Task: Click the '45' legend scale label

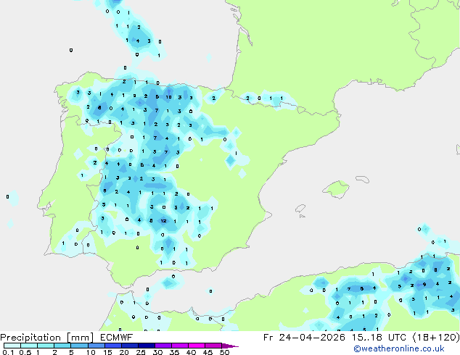Action: point(208,352)
